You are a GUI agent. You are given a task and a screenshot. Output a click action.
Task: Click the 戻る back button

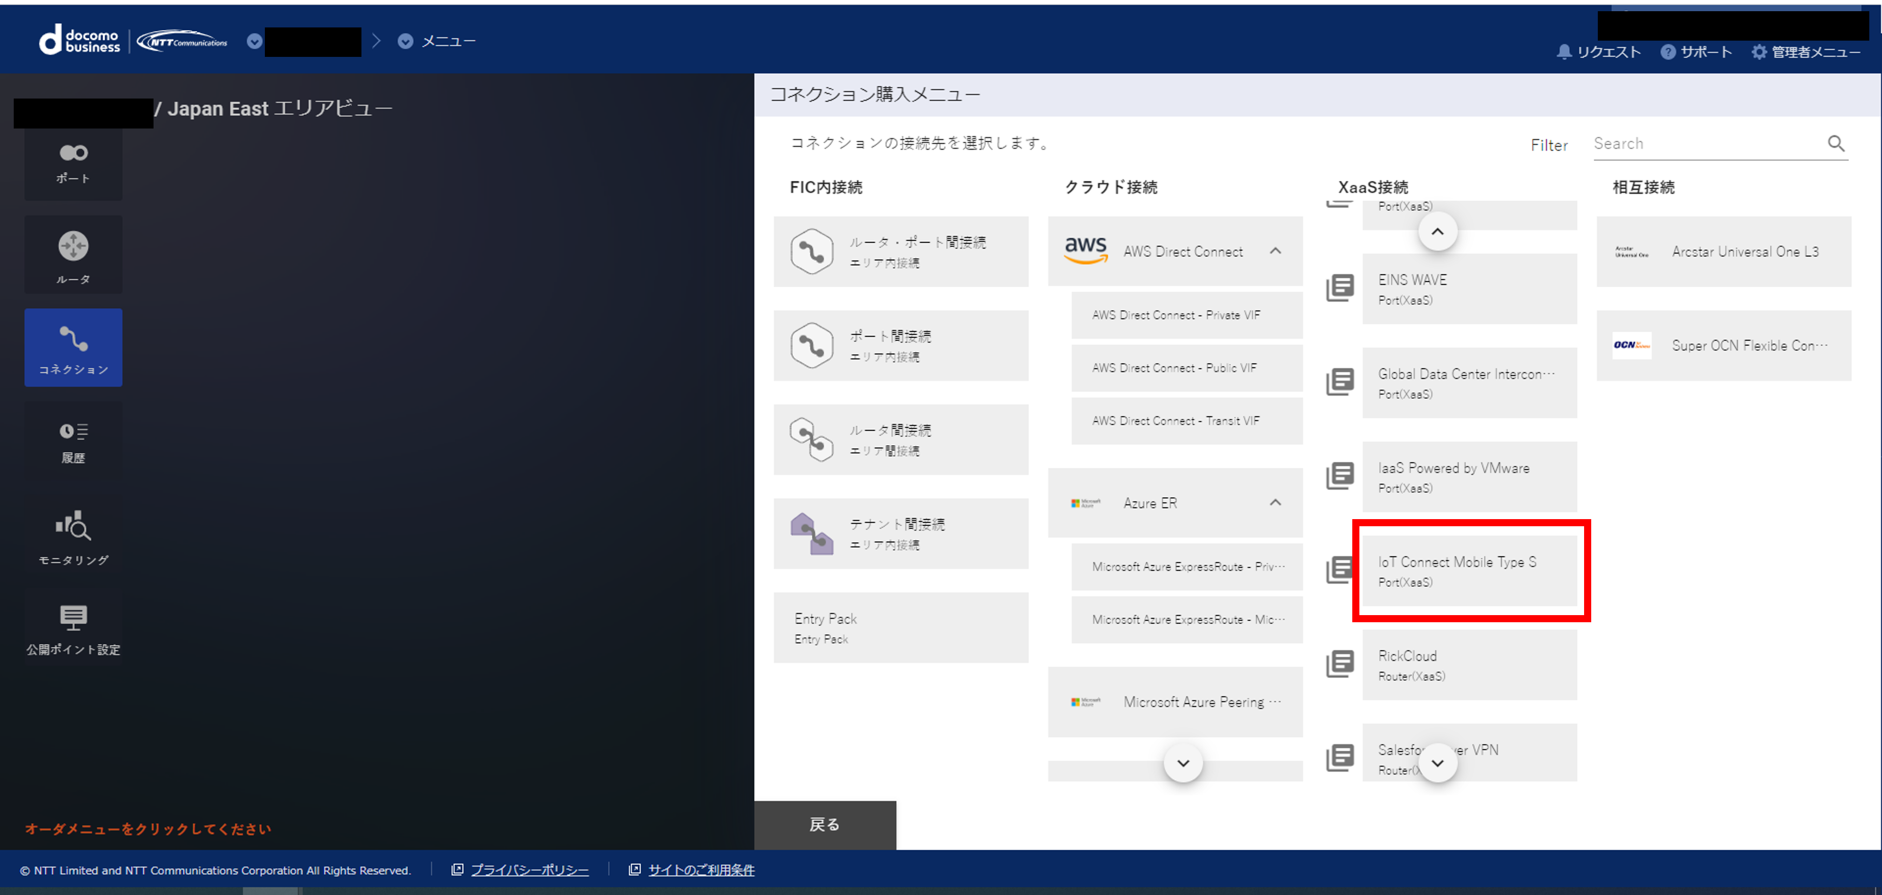click(x=824, y=824)
